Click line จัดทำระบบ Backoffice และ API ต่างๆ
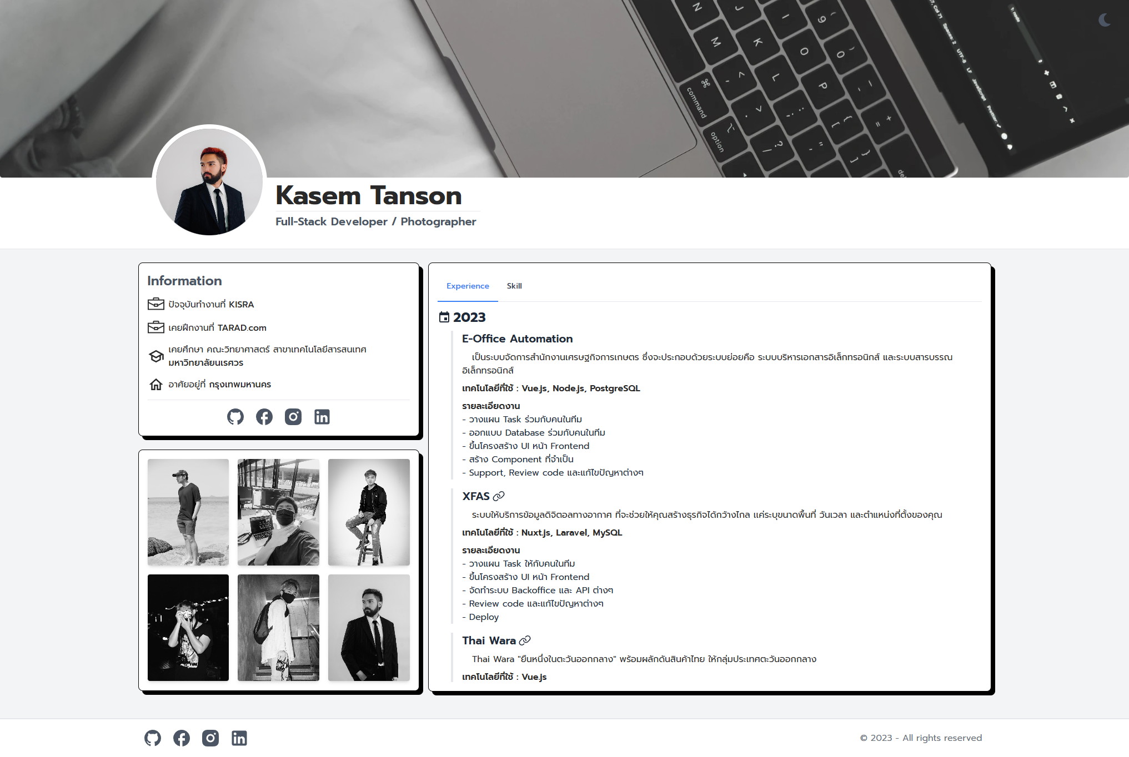This screenshot has height=757, width=1129. click(x=538, y=590)
